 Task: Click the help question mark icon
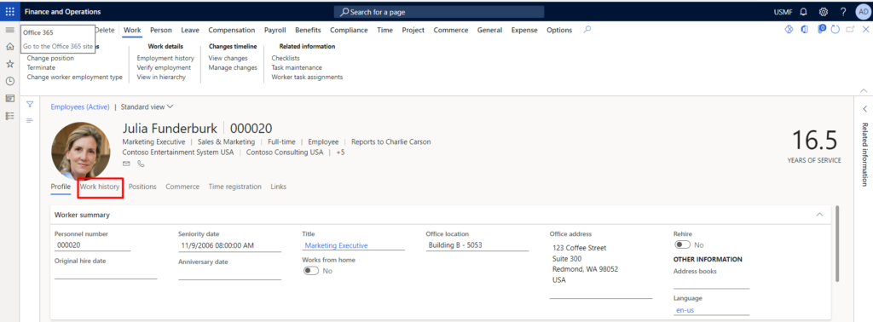(843, 12)
